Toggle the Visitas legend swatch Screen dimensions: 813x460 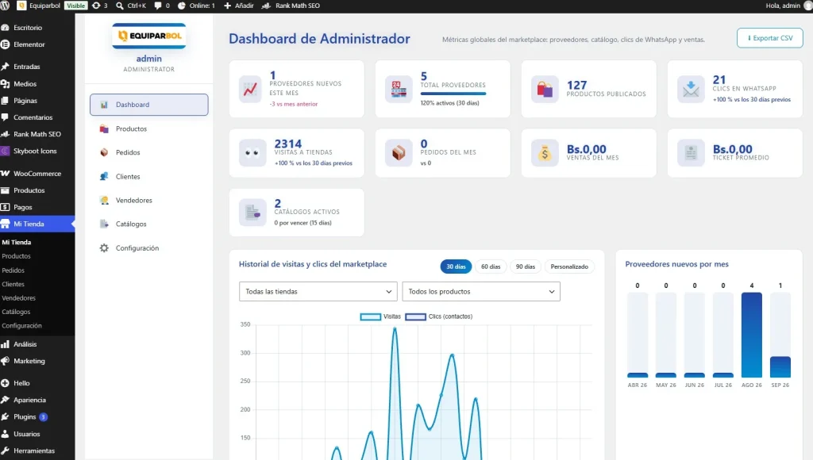coord(370,316)
